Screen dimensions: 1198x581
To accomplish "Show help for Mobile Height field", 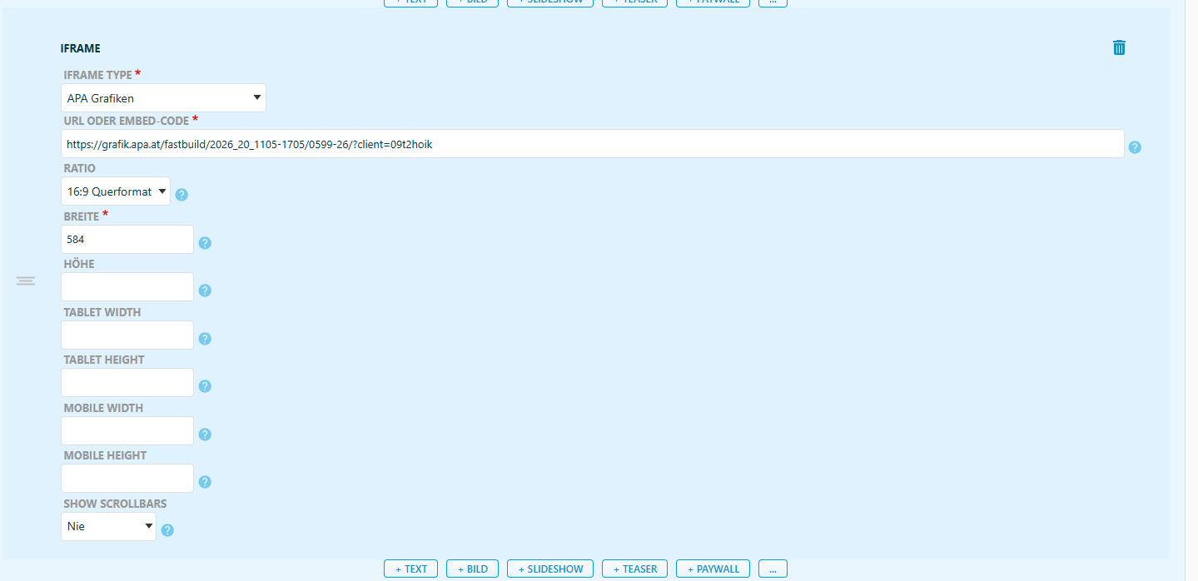I will [205, 482].
